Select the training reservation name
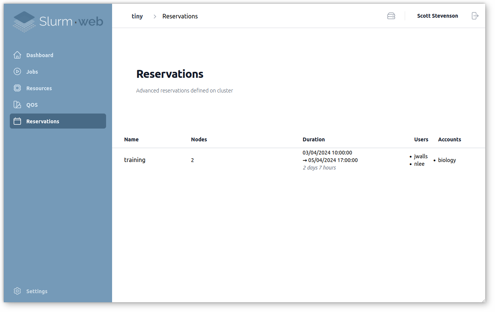Viewport: 495px width, 312px height. 135,160
